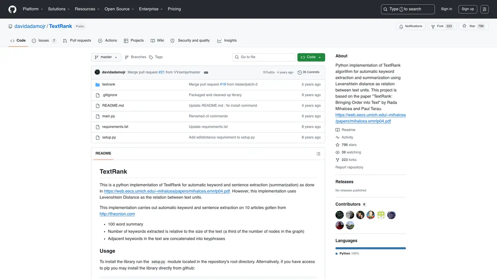
Task: Open Readme link in About sidebar
Action: (346, 130)
